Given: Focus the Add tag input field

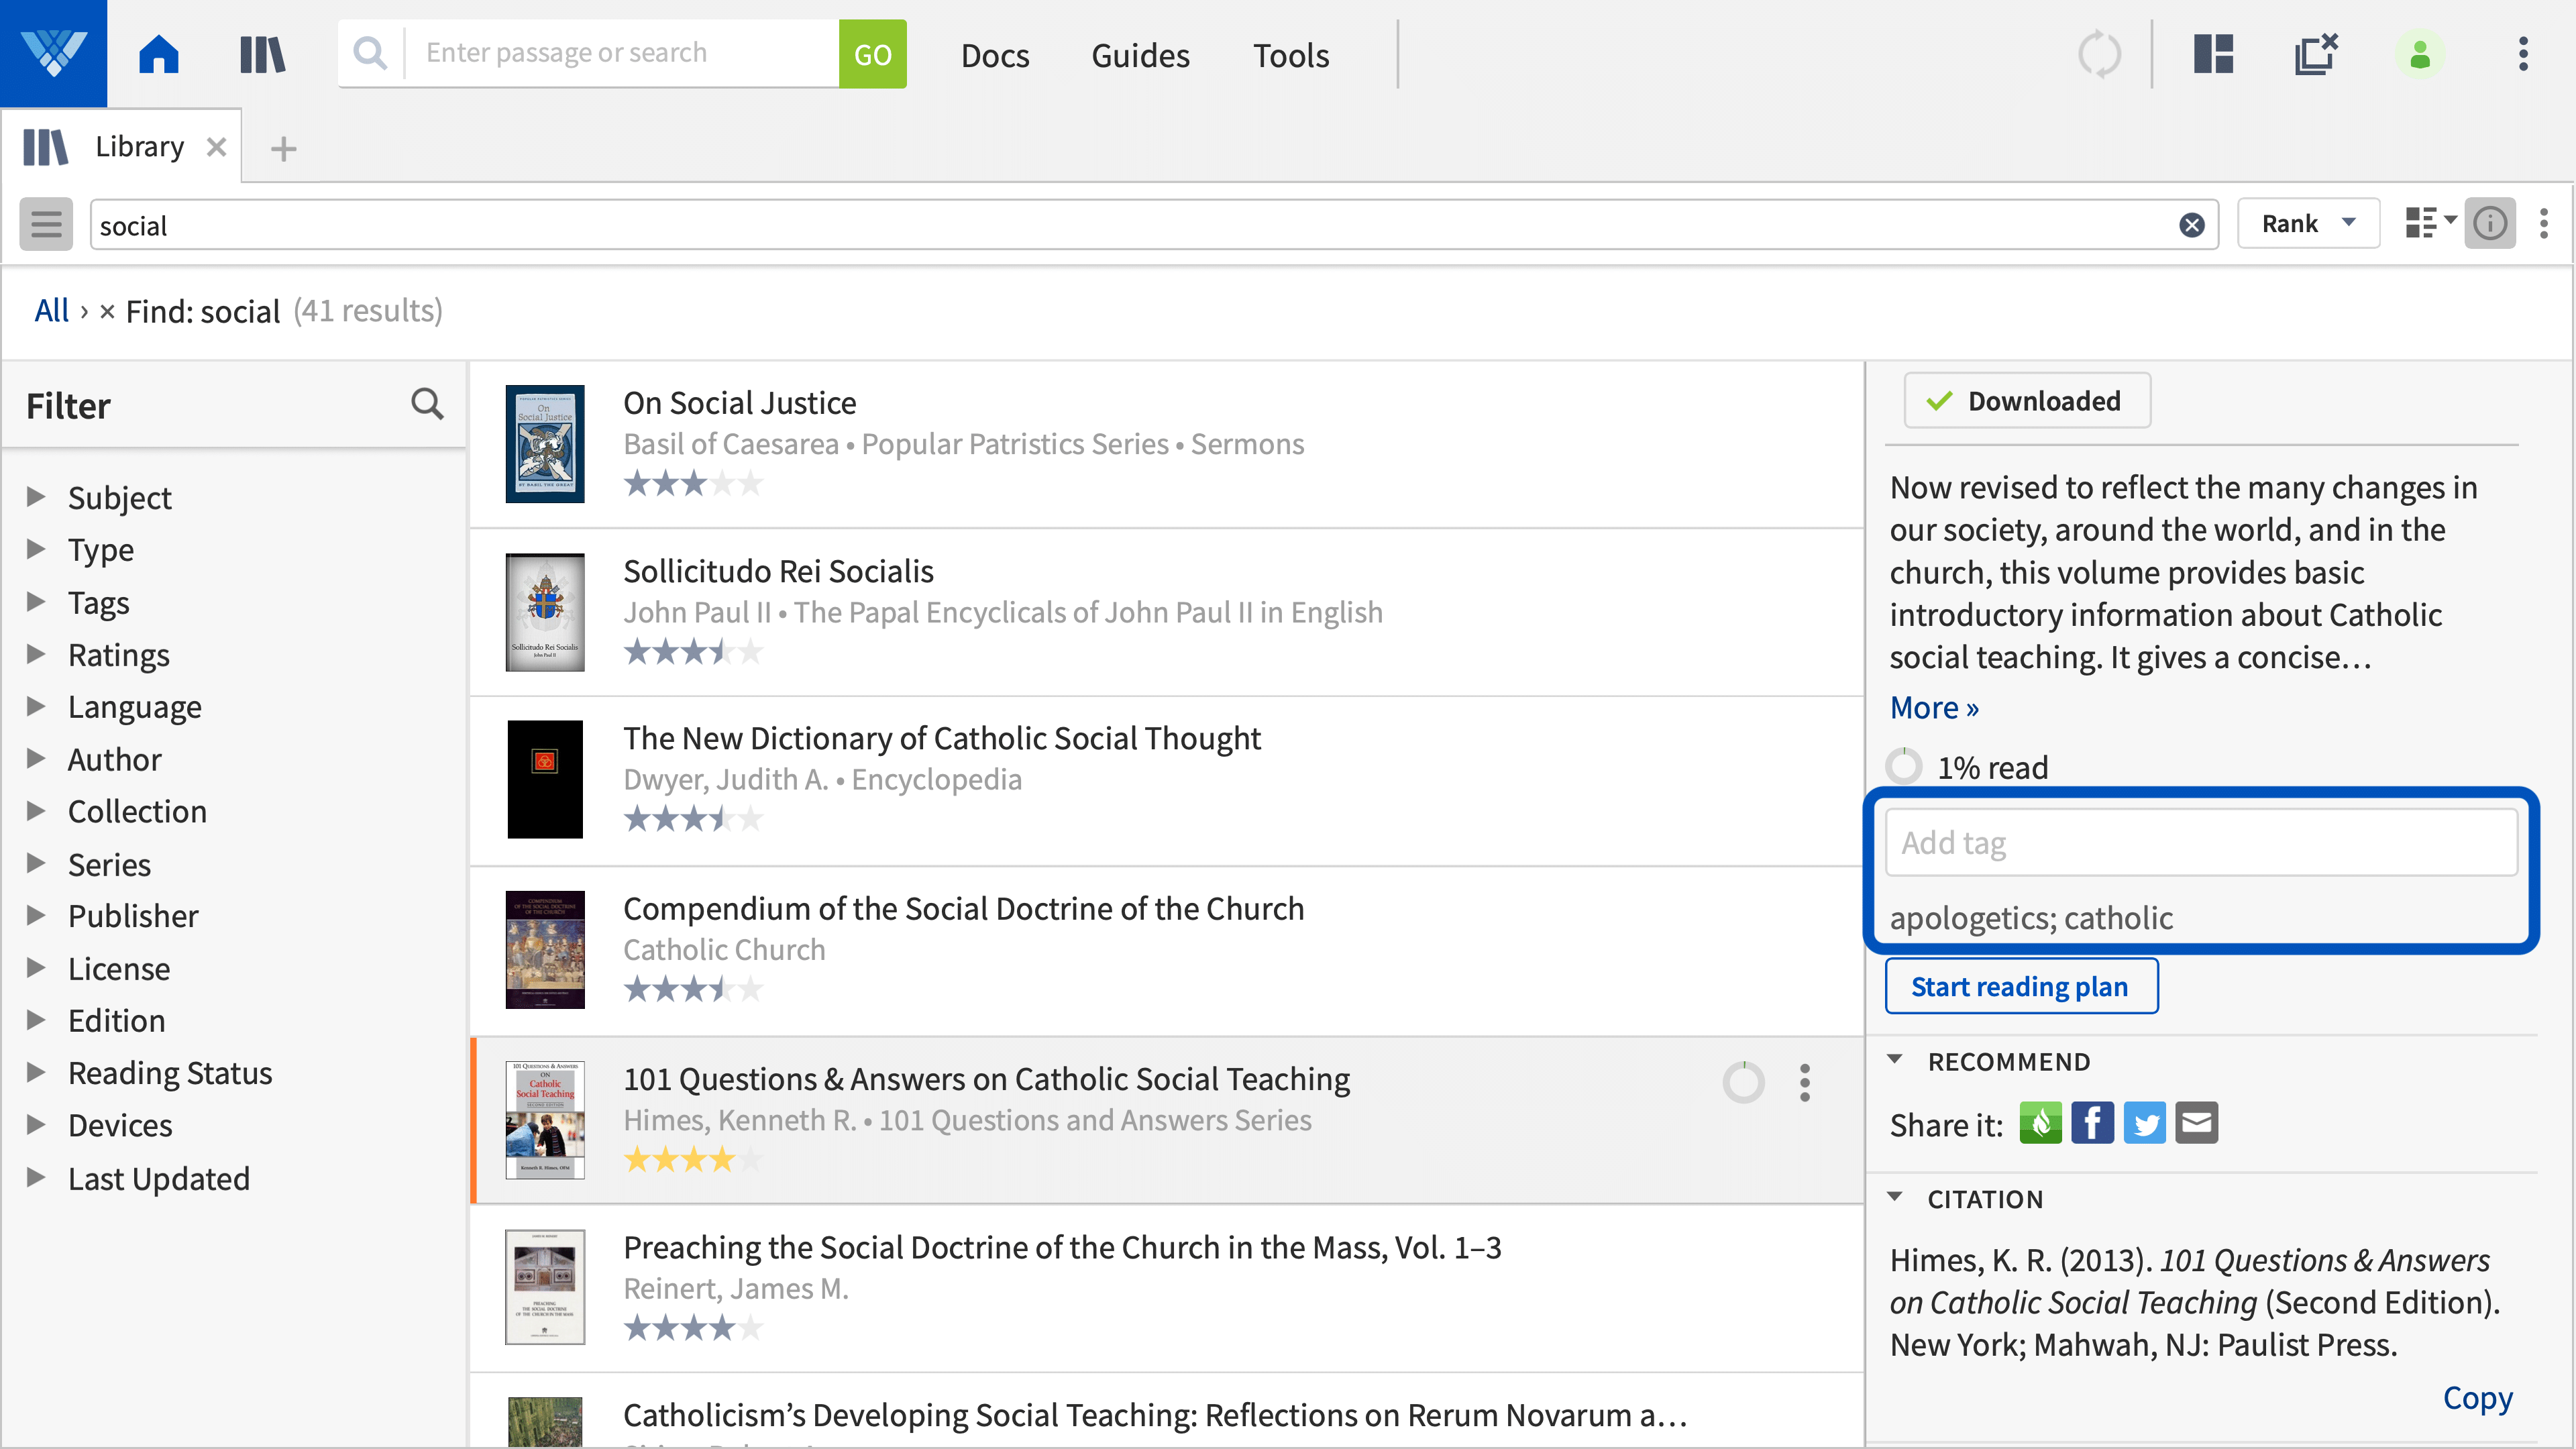Looking at the screenshot, I should 2201,843.
